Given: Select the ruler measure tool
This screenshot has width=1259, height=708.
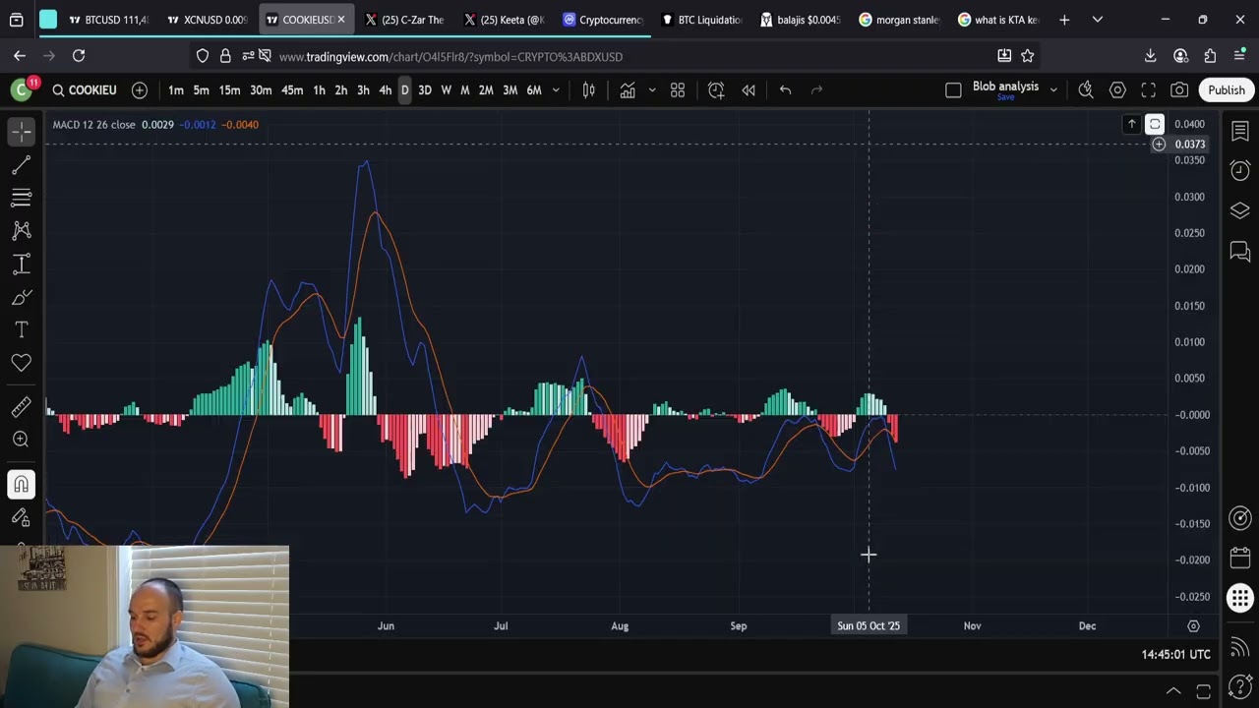Looking at the screenshot, I should tap(21, 406).
